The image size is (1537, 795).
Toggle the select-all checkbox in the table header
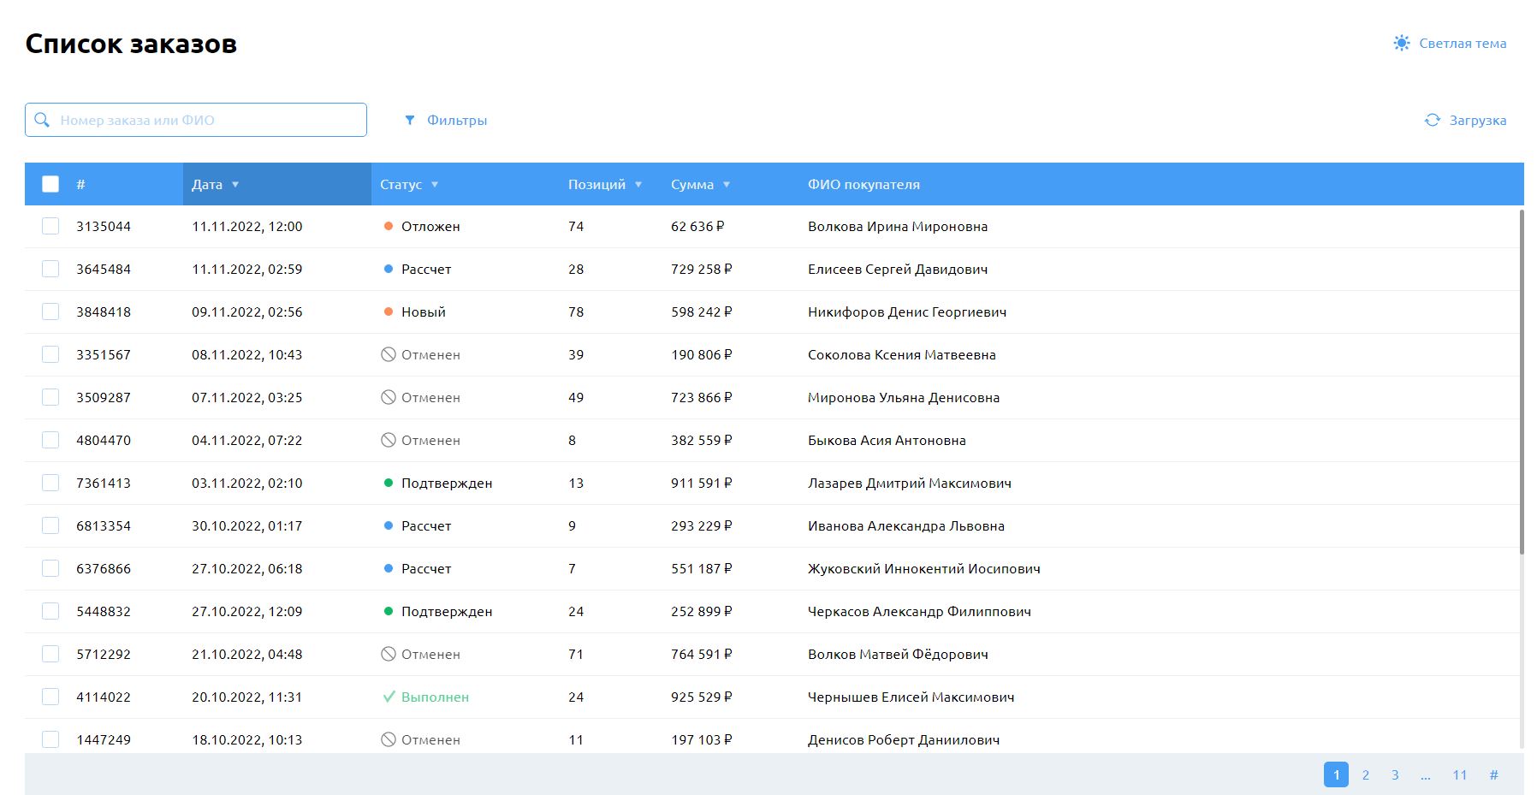(x=50, y=183)
